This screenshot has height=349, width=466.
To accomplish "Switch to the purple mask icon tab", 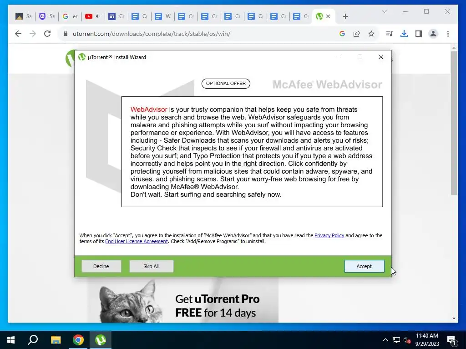I will [x=47, y=16].
